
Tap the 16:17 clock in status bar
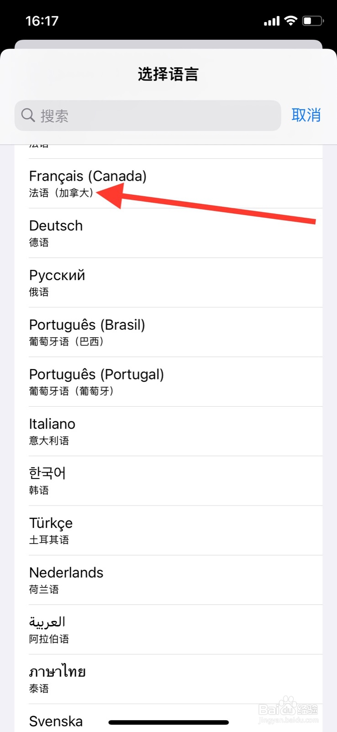[x=42, y=21]
